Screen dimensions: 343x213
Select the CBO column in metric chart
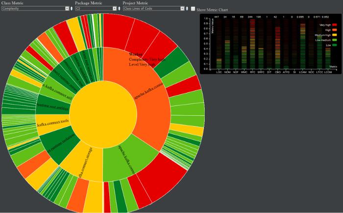tap(278, 44)
